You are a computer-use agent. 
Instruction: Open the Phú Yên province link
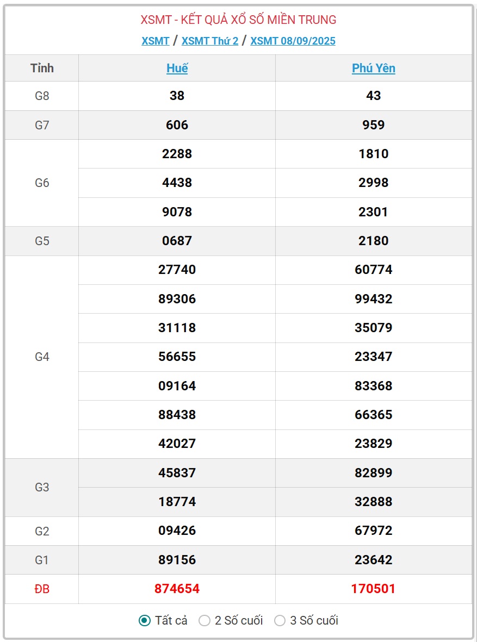click(373, 68)
